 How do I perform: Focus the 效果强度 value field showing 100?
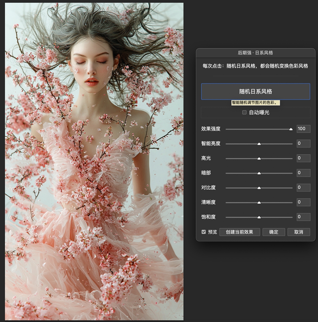pyautogui.click(x=303, y=129)
